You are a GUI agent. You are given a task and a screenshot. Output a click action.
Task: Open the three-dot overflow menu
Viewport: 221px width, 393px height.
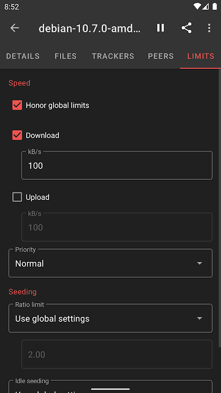pos(209,28)
